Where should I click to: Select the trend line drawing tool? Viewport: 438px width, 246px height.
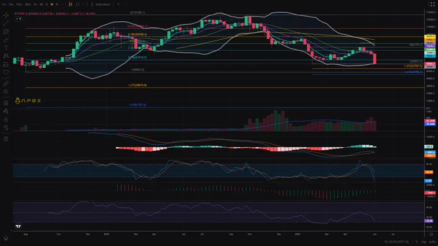click(6, 23)
